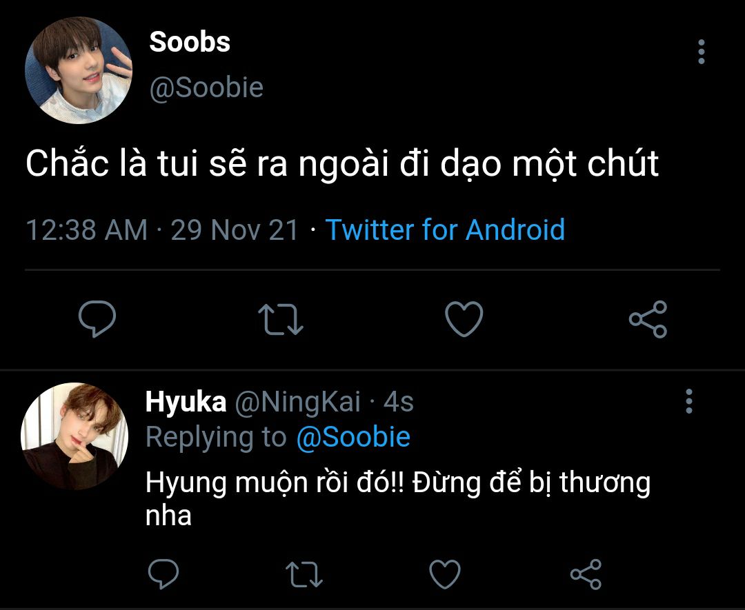Open the @NingKai handle
This screenshot has width=745, height=610.
297,402
